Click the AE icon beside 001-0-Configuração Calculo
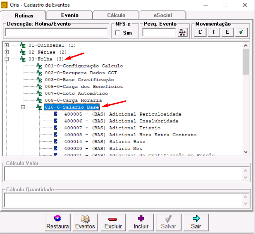This screenshot has height=234, width=255. point(39,66)
